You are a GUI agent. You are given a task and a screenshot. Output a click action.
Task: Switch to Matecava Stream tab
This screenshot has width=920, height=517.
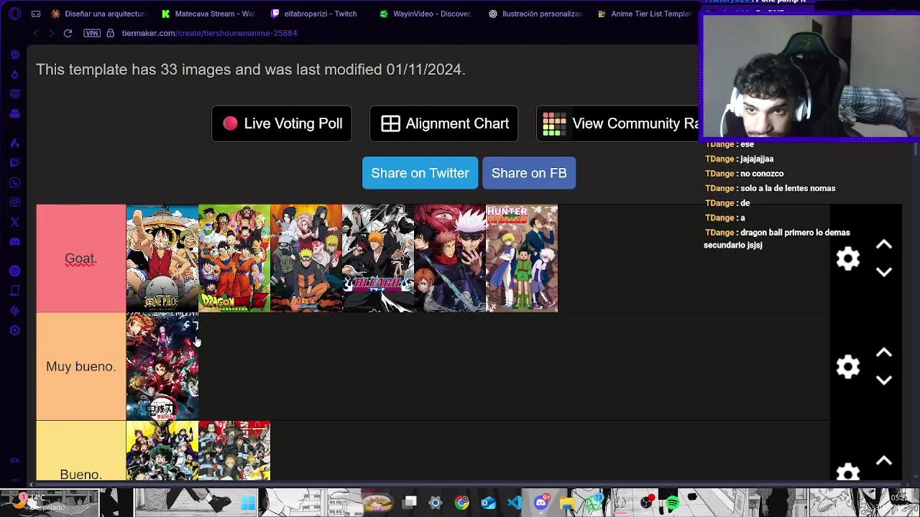pos(208,14)
